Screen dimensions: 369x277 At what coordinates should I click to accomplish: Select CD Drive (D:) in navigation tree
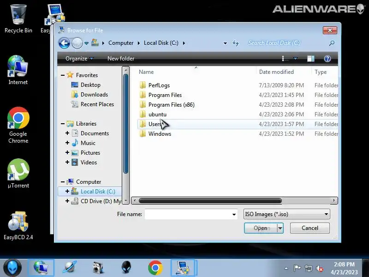tap(101, 201)
